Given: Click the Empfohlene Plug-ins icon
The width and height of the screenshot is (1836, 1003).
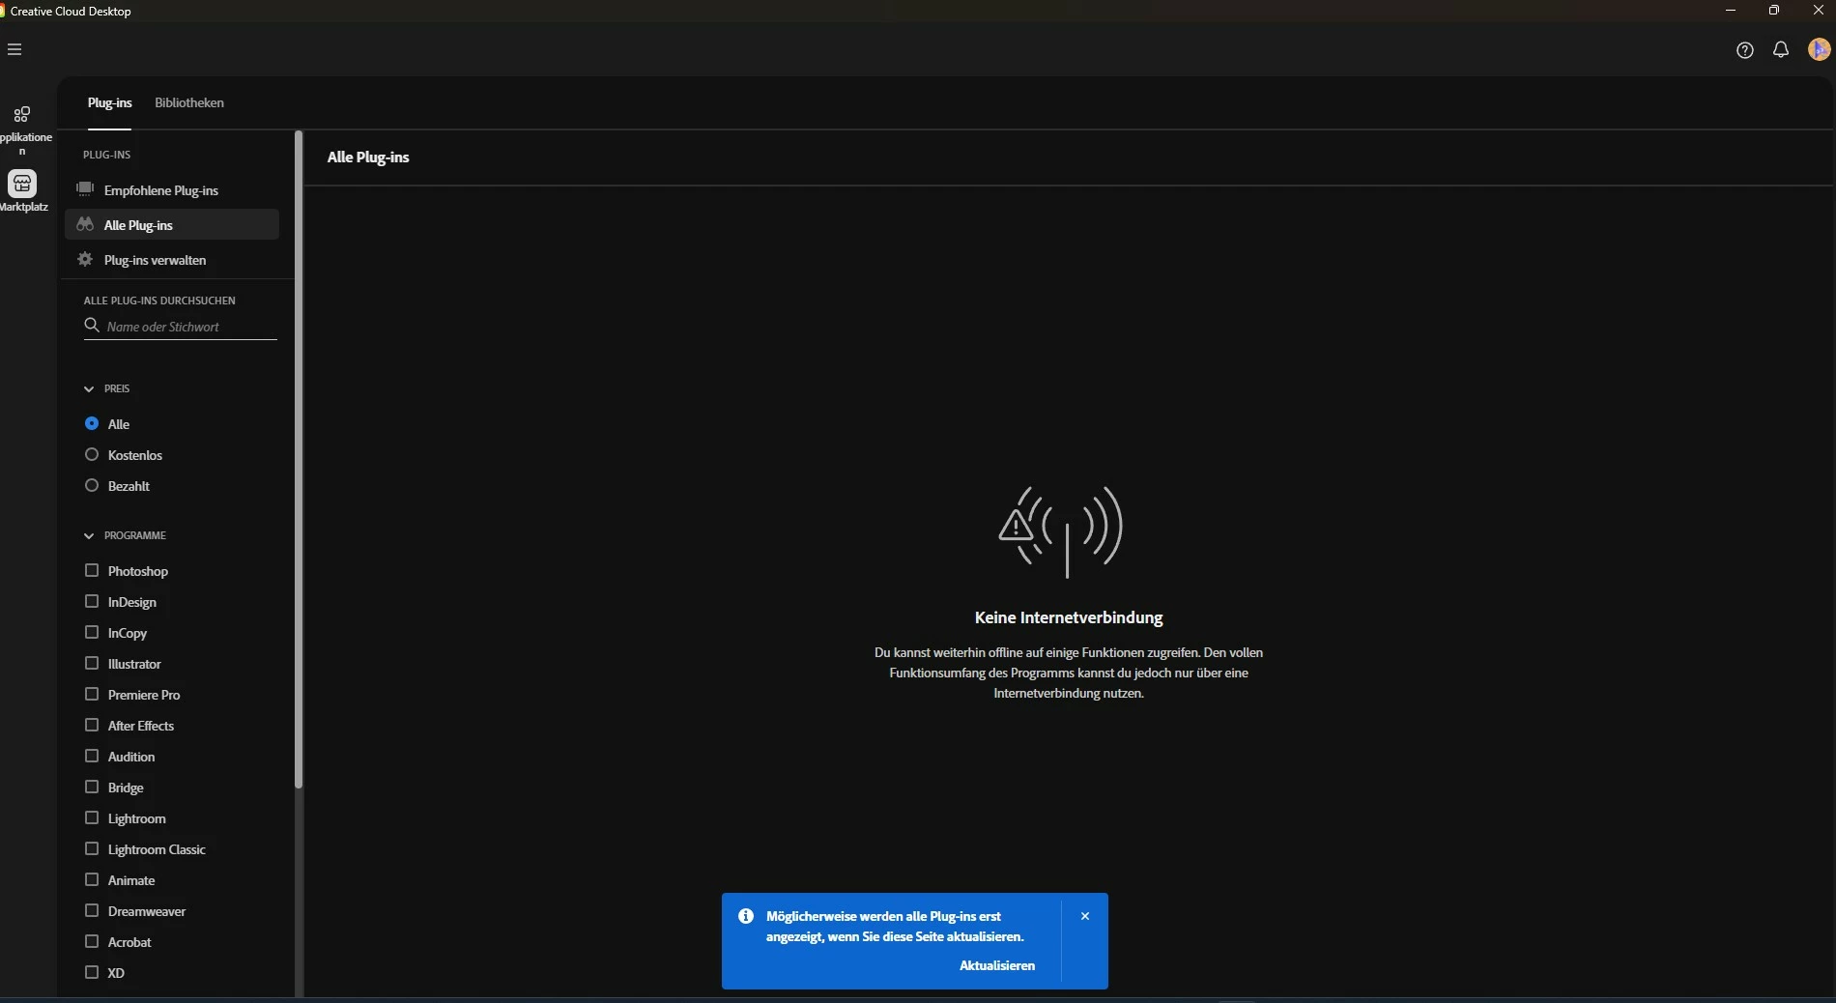Looking at the screenshot, I should pos(85,189).
